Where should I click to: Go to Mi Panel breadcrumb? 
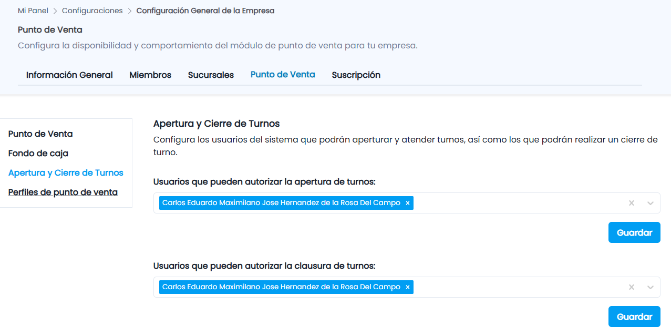(x=33, y=11)
